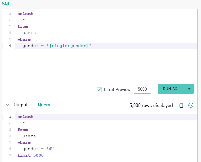The height and width of the screenshot is (162, 201).
Task: Click '5,000 rows displayed' status text
Action: coord(151,106)
